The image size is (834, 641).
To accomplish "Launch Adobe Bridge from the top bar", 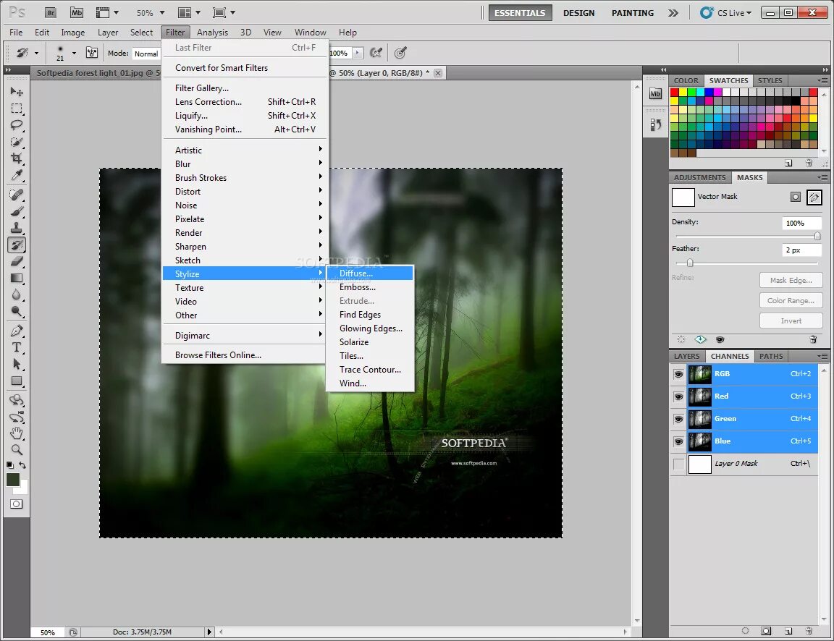I will pos(51,13).
